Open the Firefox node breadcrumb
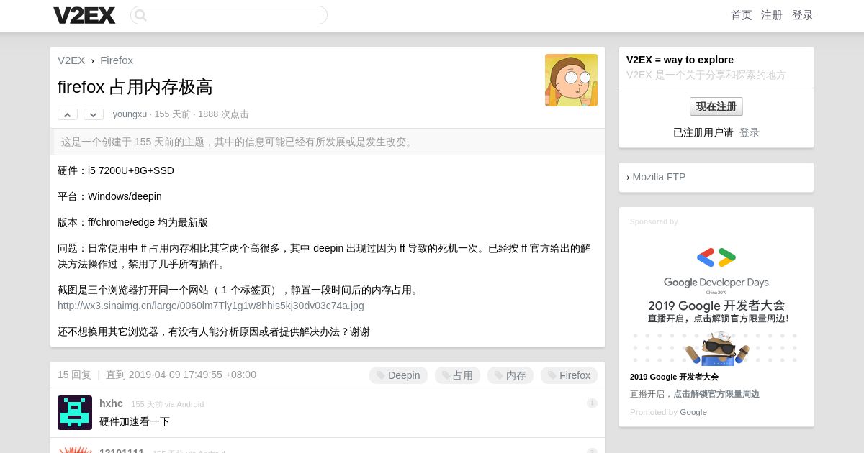Viewport: 864px width, 453px height. [x=117, y=60]
